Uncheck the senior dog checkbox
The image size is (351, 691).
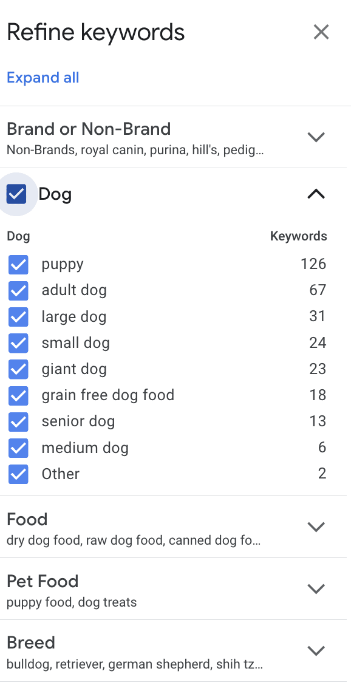click(18, 421)
